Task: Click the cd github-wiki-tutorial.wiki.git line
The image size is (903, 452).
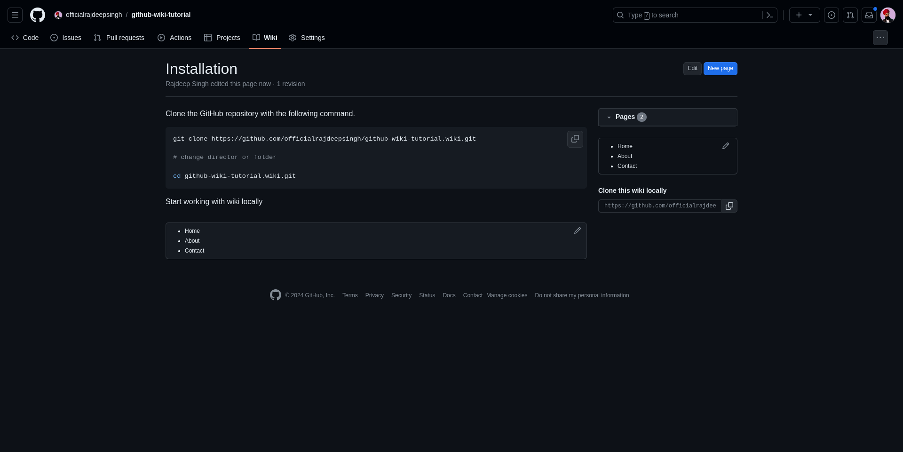Action: (x=234, y=176)
